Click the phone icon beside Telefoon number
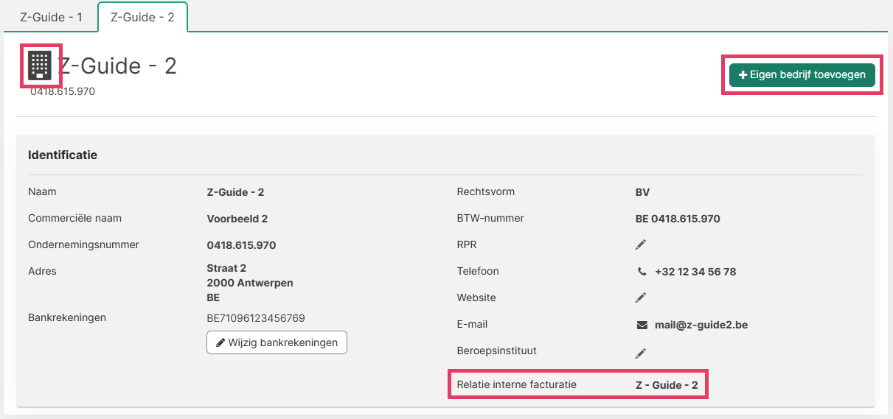 pyautogui.click(x=642, y=272)
